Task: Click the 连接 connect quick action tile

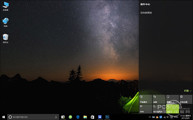Action: pyautogui.click(x=159, y=99)
